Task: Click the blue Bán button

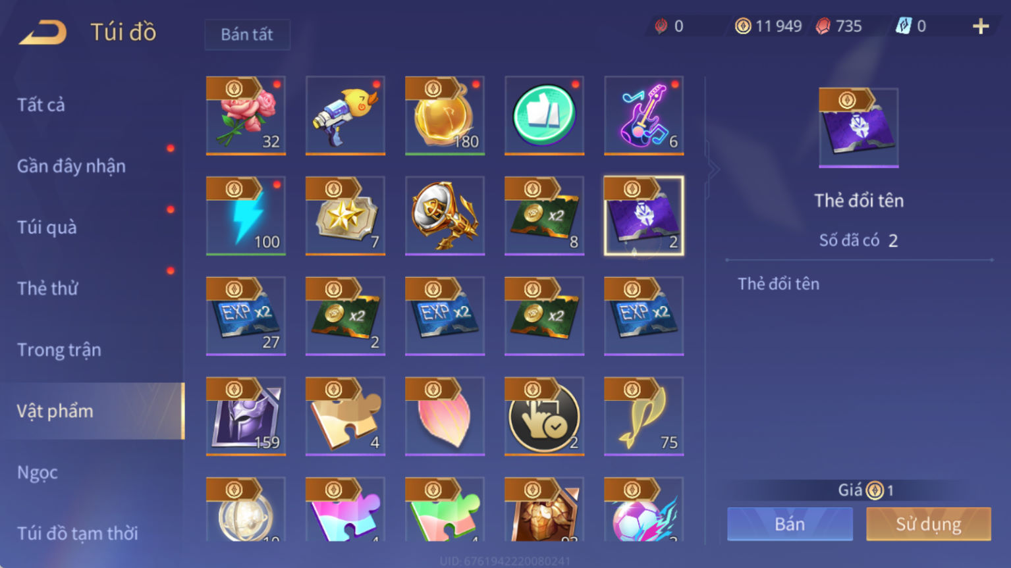Action: click(x=790, y=524)
